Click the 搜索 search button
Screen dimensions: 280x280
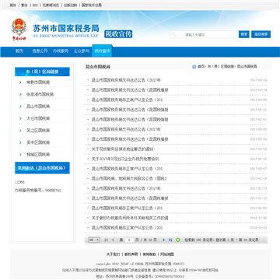[x=243, y=34]
